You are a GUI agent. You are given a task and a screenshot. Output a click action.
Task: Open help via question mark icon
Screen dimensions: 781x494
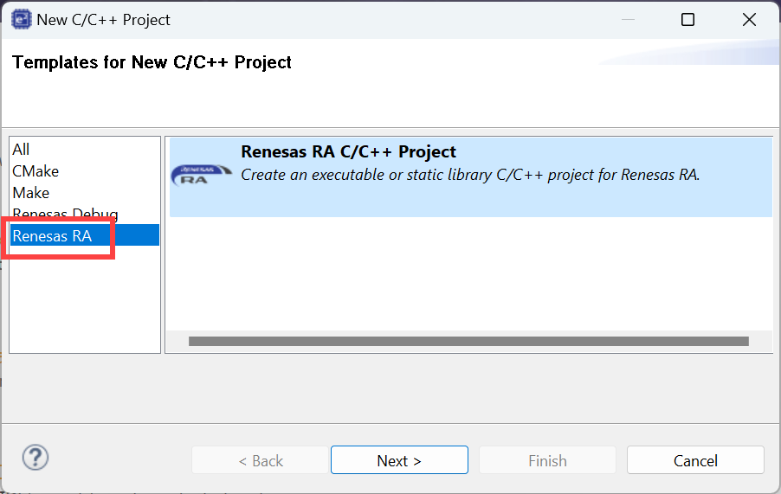(x=35, y=457)
